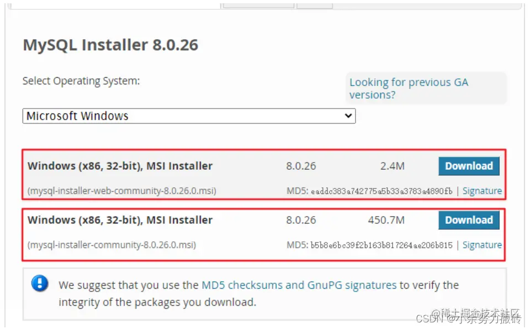Download the 450.7M full MSI installer
Viewport: 530px width, 329px height.
(x=469, y=220)
